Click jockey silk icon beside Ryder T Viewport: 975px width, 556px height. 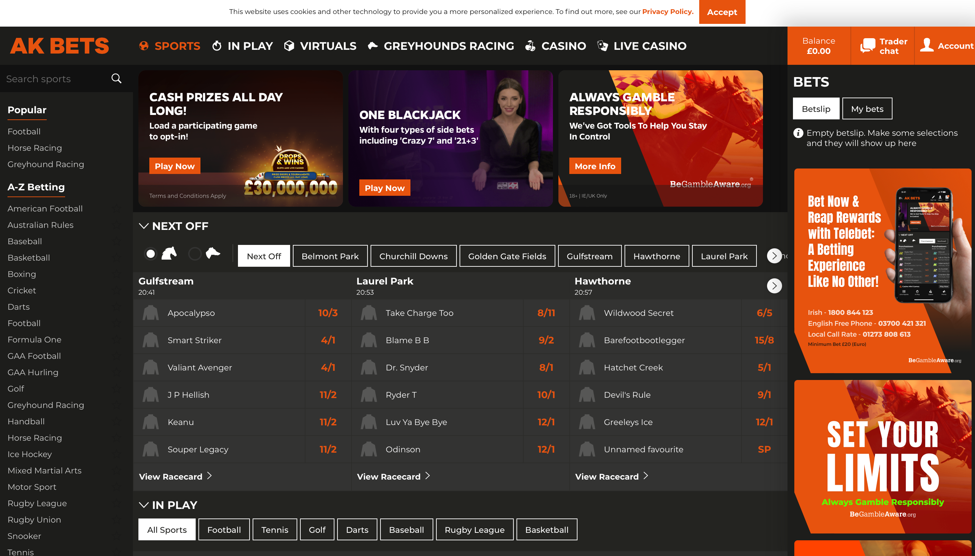click(x=369, y=394)
